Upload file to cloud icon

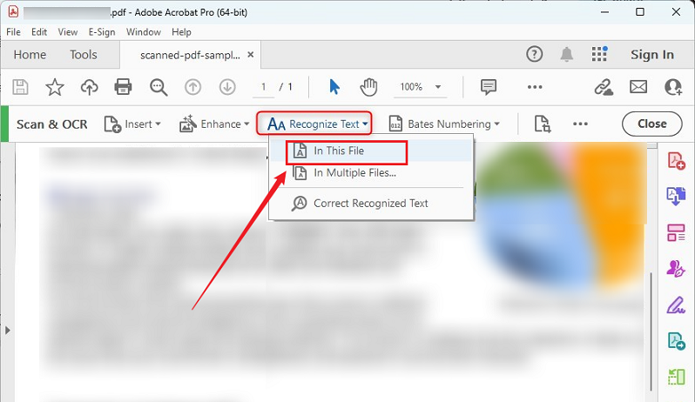coord(89,87)
